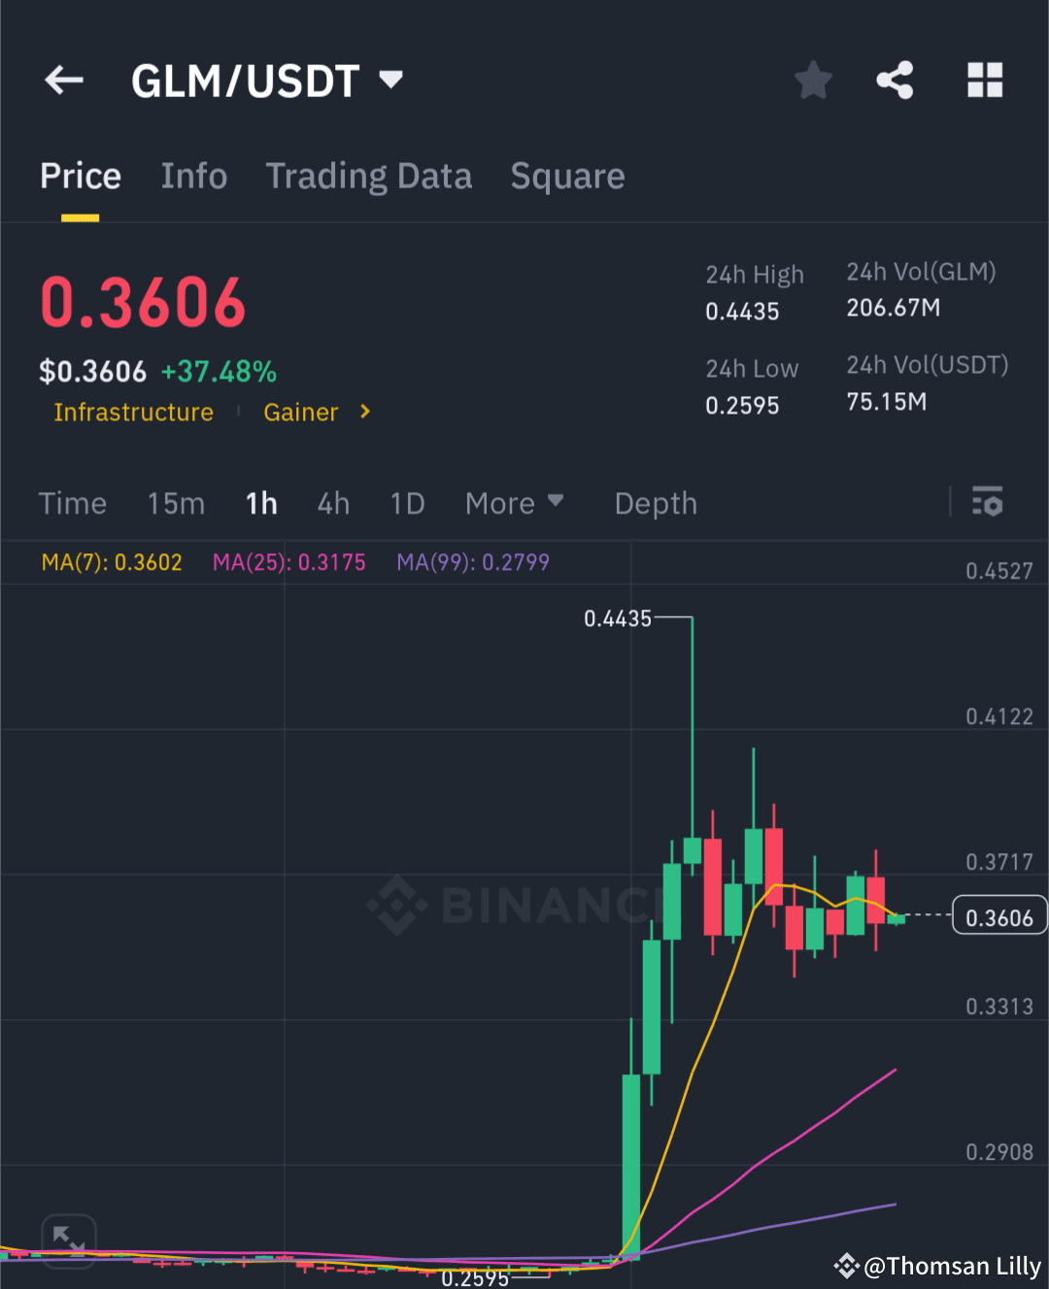Viewport: 1049px width, 1289px height.
Task: Enable the 4h timeframe view
Action: pyautogui.click(x=333, y=503)
